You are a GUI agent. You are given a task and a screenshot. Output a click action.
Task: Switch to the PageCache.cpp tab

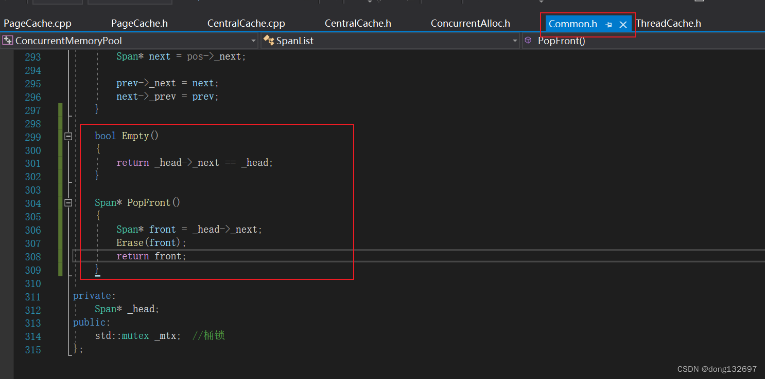[x=38, y=24]
